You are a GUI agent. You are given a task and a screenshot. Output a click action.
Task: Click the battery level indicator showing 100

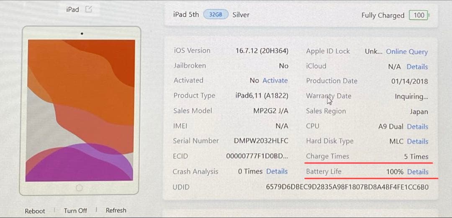coord(419,15)
